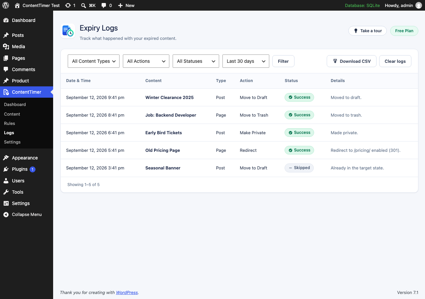This screenshot has width=425, height=299.
Task: Click the Media icon in sidebar
Action: click(x=6, y=47)
